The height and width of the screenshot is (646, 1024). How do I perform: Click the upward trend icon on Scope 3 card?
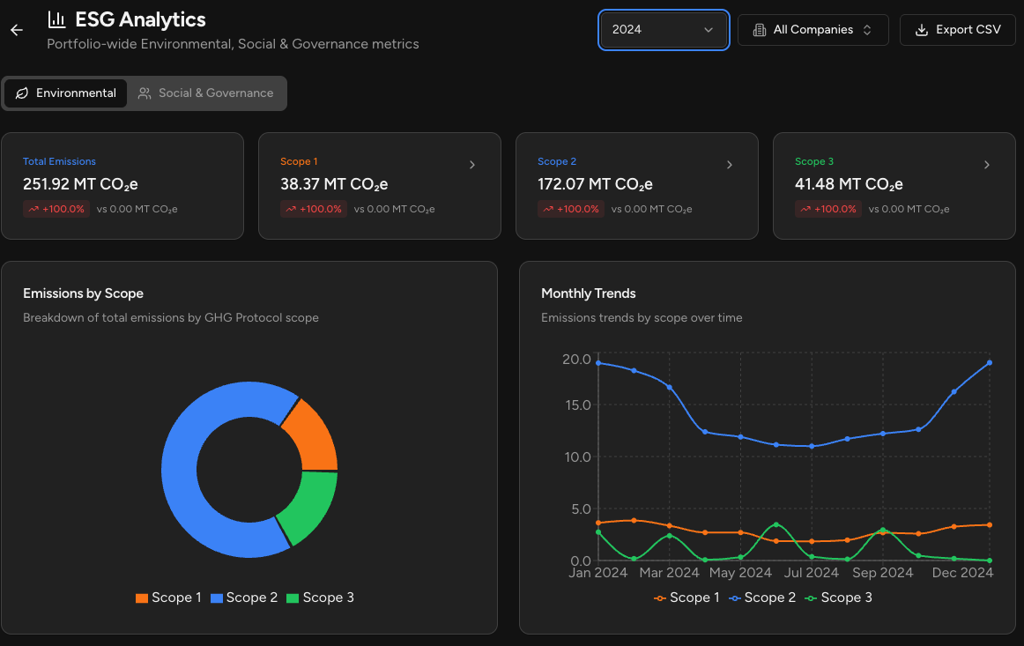click(806, 209)
